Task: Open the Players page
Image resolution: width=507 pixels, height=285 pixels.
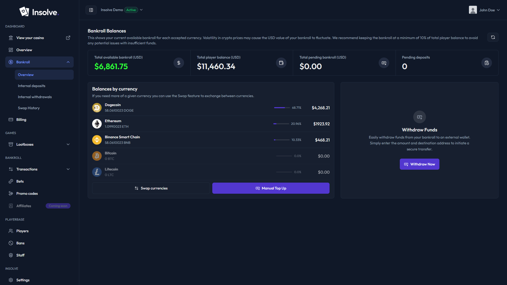Action: tap(39, 231)
